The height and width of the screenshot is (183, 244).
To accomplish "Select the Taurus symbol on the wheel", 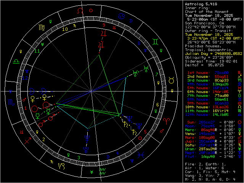I will pyautogui.click(x=171, y=80).
